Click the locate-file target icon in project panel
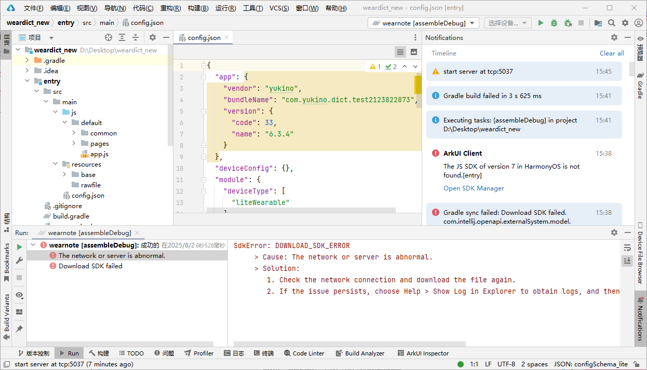The width and height of the screenshot is (647, 370). (109, 37)
